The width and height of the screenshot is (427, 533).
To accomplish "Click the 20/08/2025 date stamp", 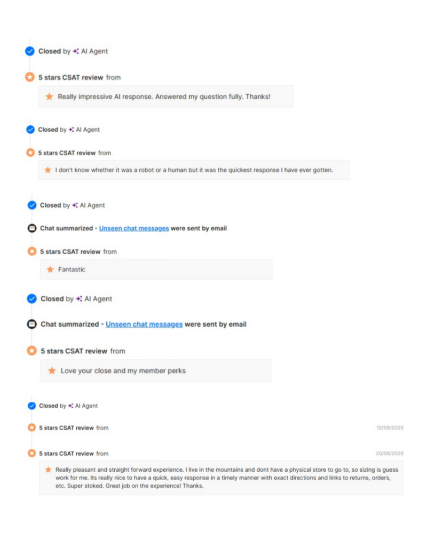I will [x=390, y=454].
